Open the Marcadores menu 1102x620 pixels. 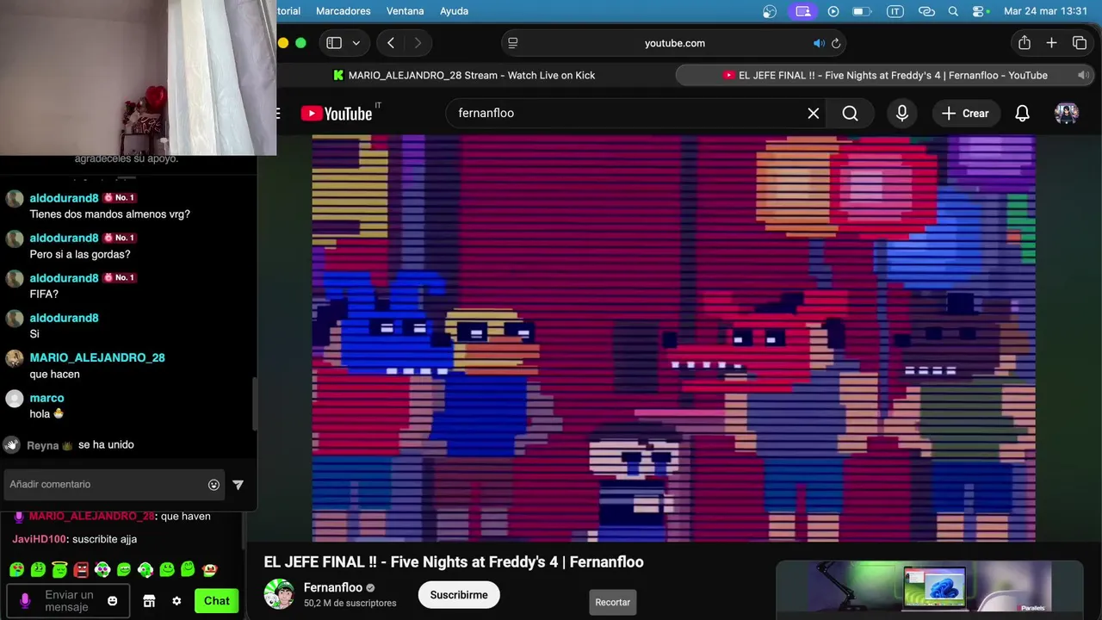coord(344,11)
